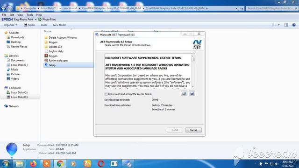Viewport: 299px width, 168px height.
Task: Click Computer in the address breadcrumb
Action: (x=30, y=8)
